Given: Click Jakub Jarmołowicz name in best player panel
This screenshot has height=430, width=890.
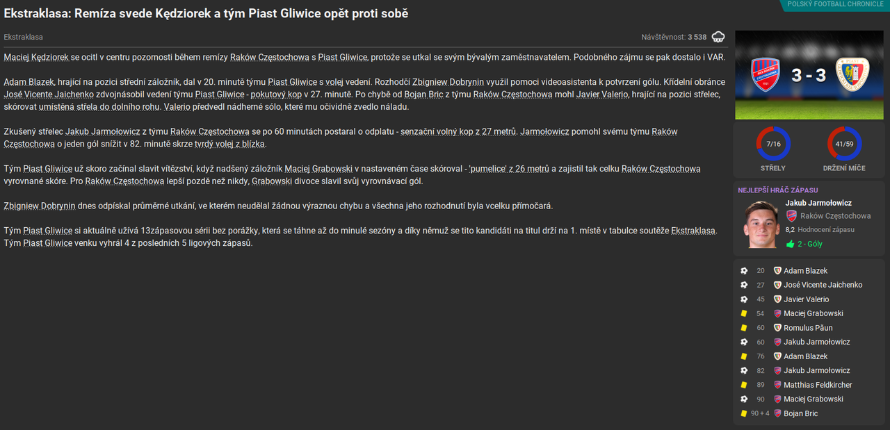Looking at the screenshot, I should pyautogui.click(x=818, y=203).
